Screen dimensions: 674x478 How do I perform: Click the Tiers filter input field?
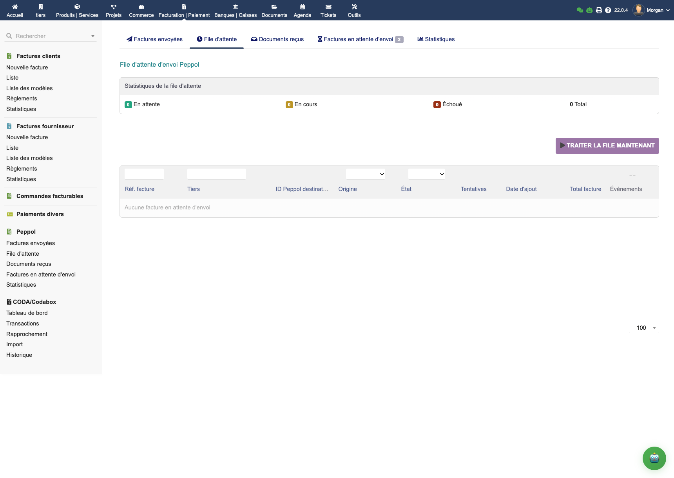(217, 174)
